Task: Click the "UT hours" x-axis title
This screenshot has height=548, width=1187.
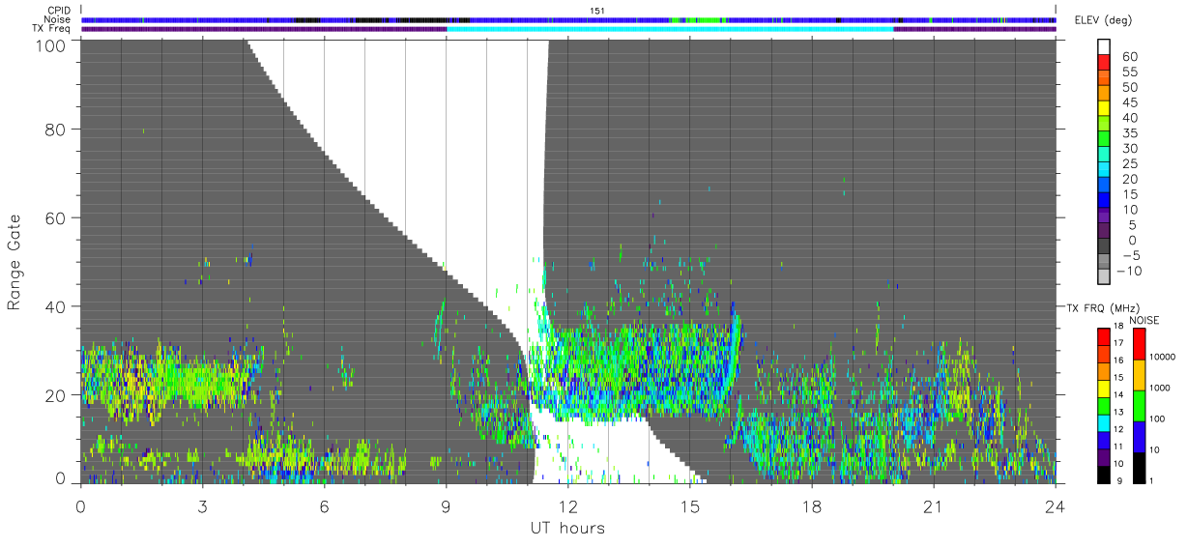Action: click(x=567, y=529)
